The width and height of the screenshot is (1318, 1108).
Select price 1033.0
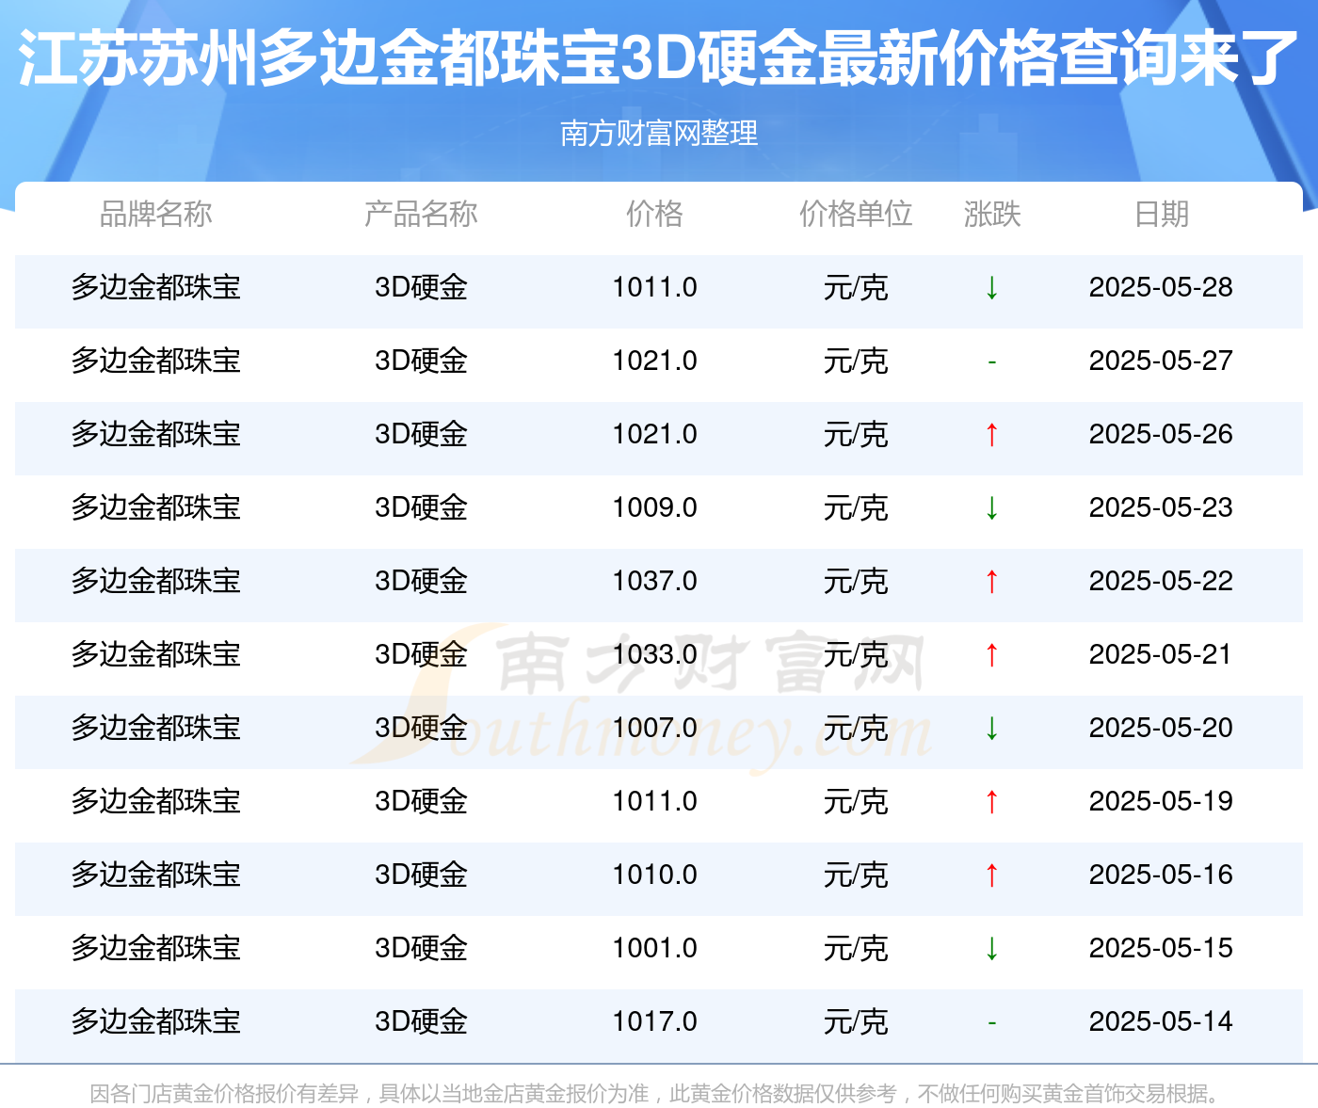(654, 654)
